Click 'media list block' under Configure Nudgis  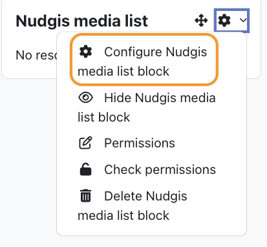coord(123,71)
